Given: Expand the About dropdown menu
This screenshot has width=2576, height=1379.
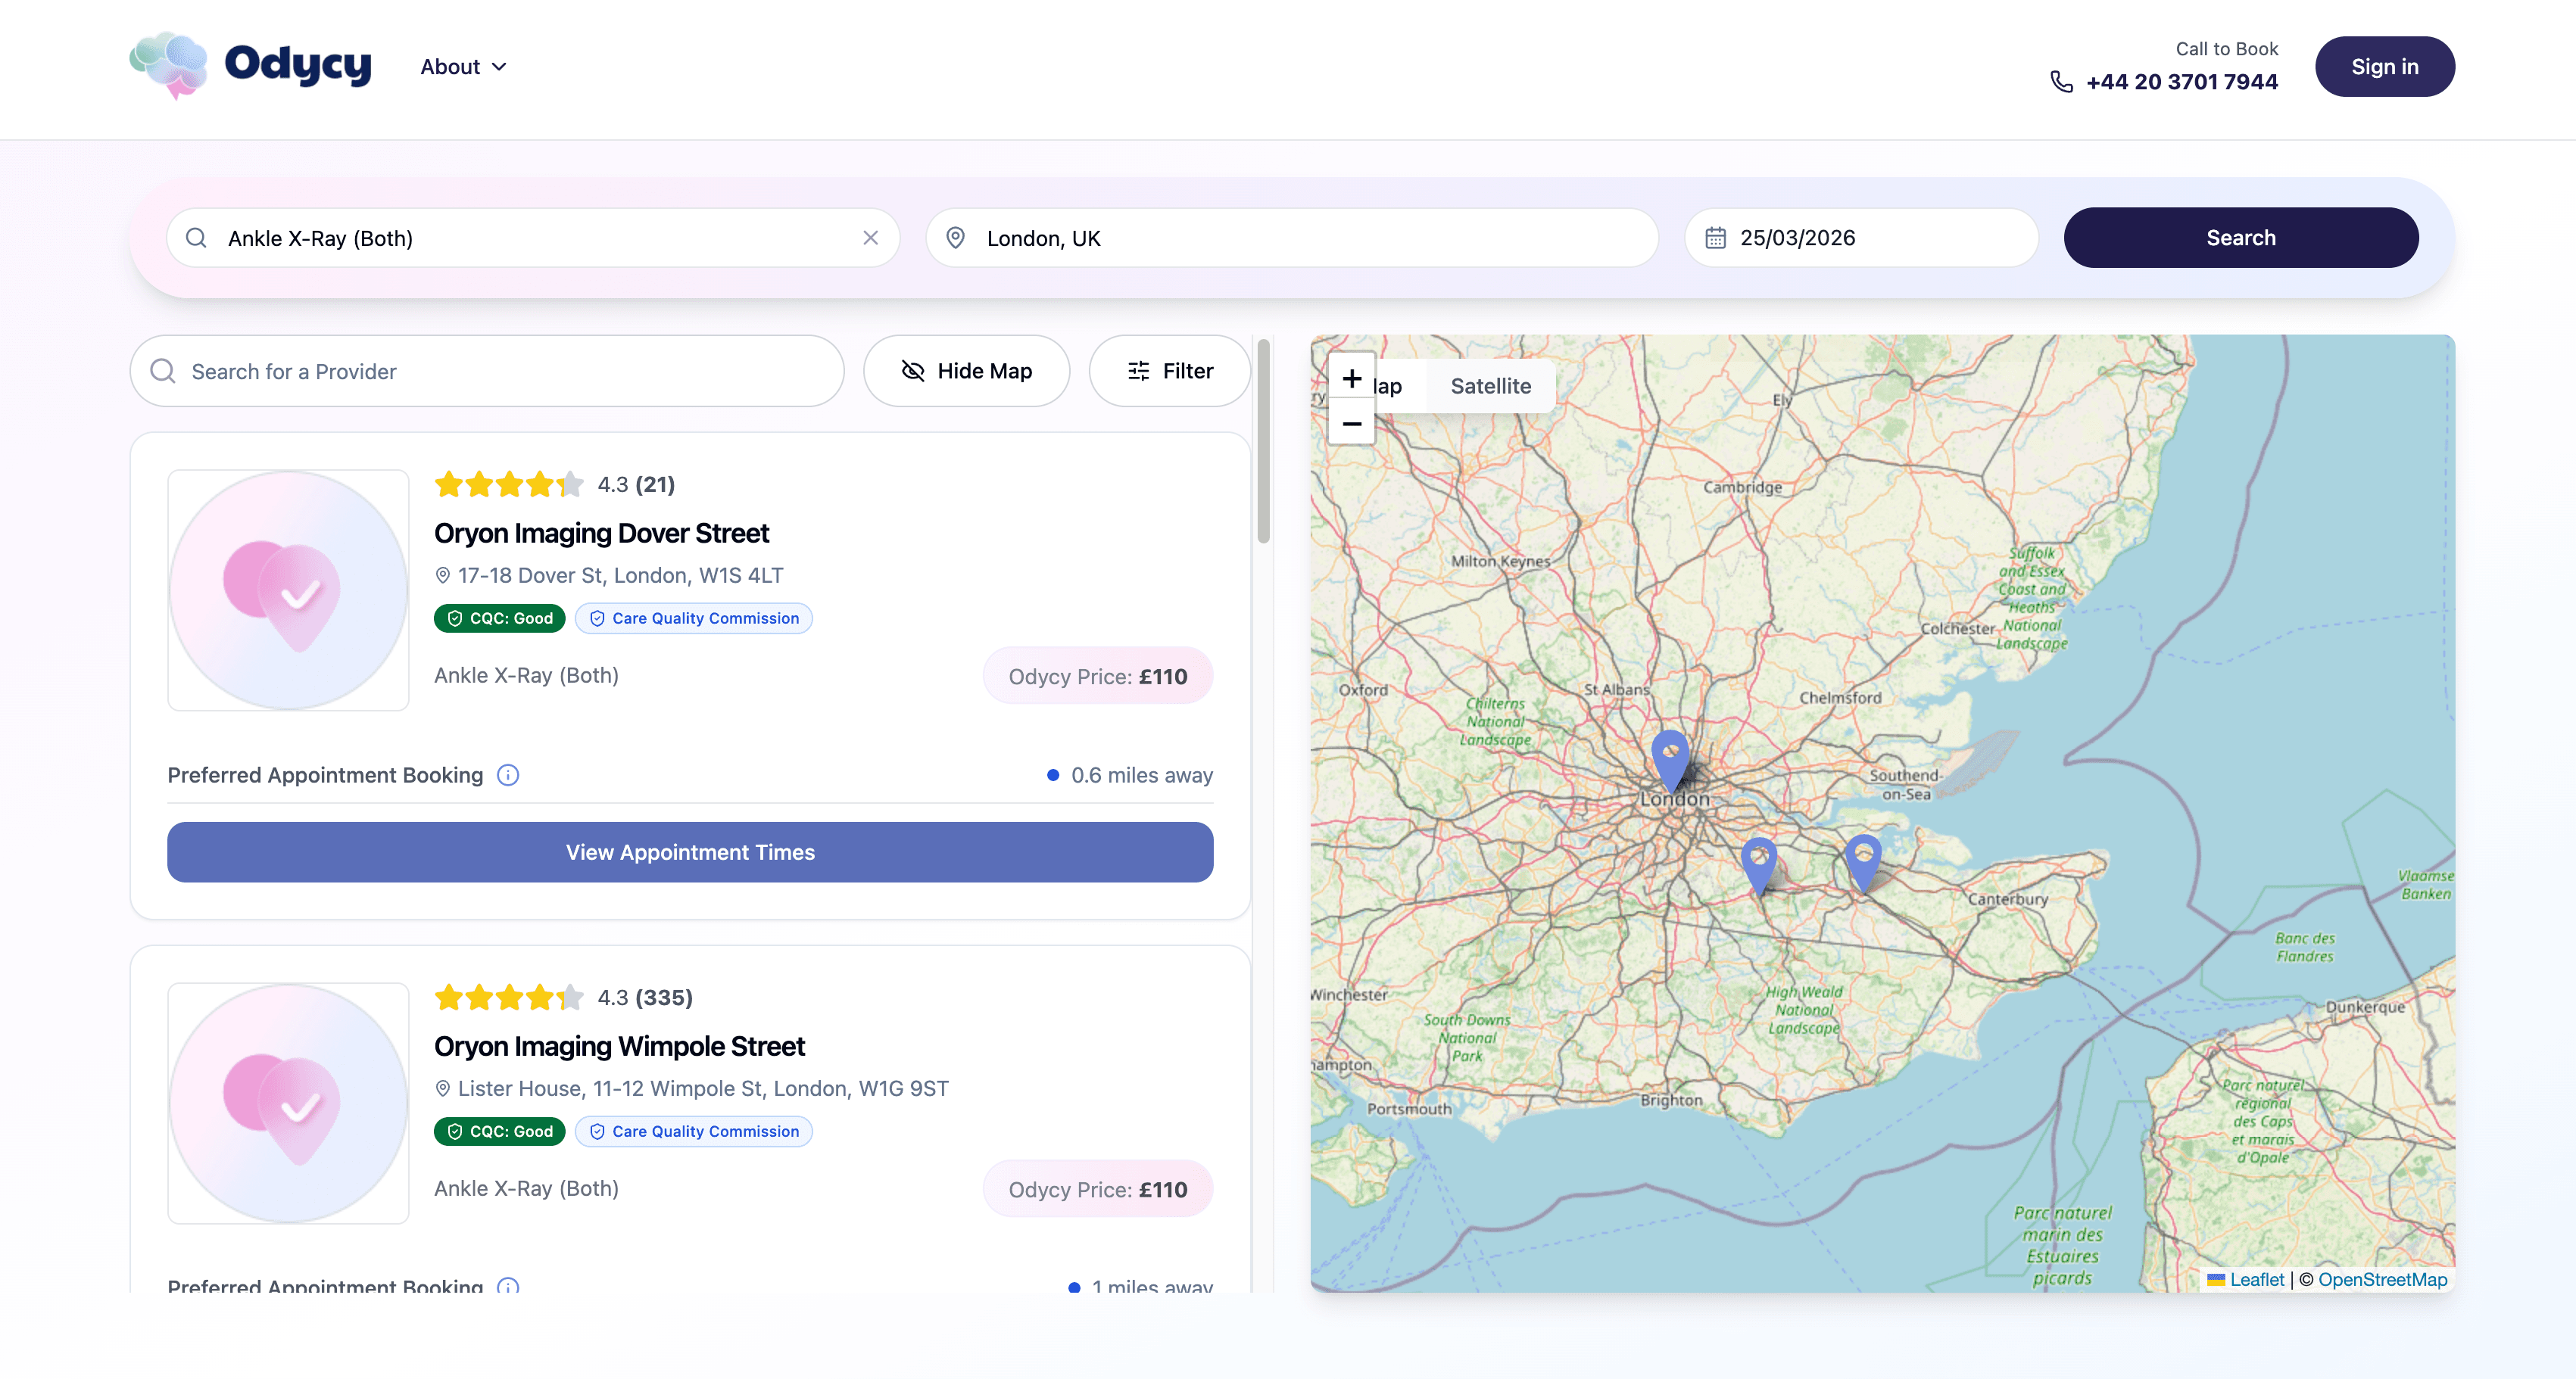Looking at the screenshot, I should [x=463, y=67].
